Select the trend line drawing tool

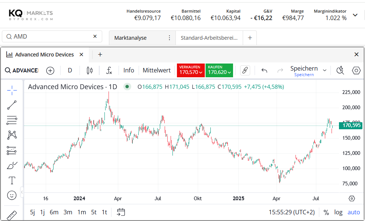click(x=12, y=105)
